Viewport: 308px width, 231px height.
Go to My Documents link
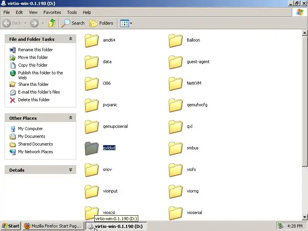32,136
